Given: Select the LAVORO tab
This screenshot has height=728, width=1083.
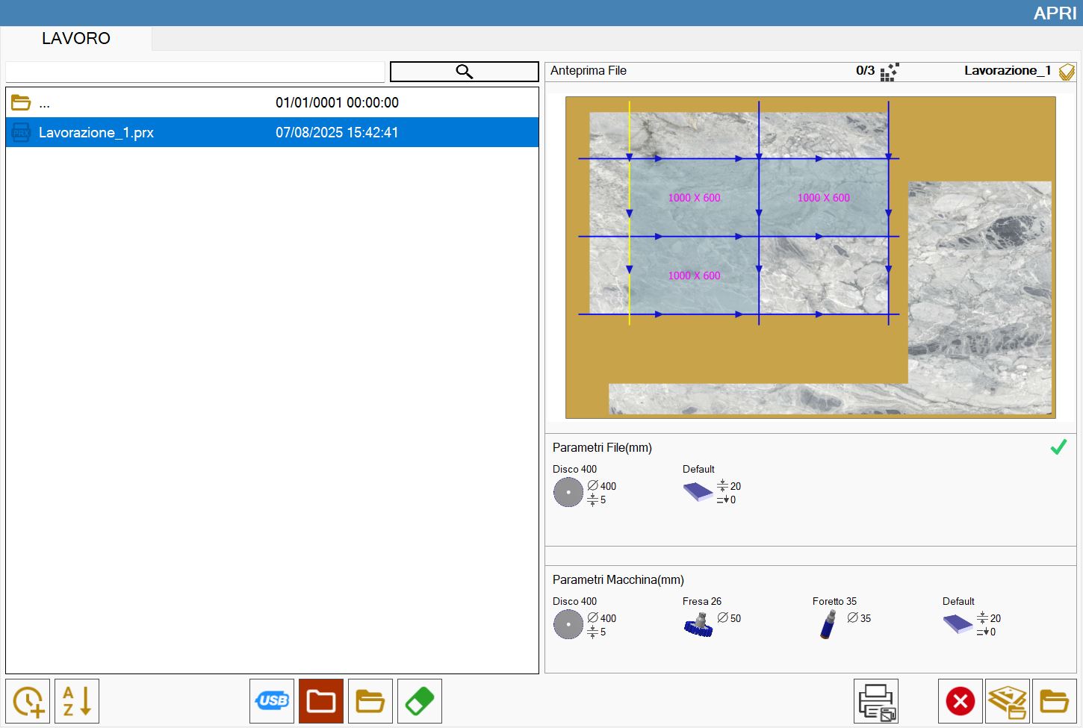Looking at the screenshot, I should tap(76, 38).
